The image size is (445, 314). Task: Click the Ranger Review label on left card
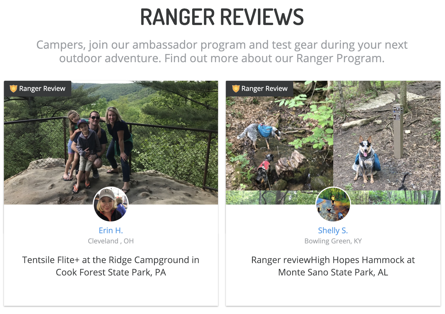click(x=42, y=89)
